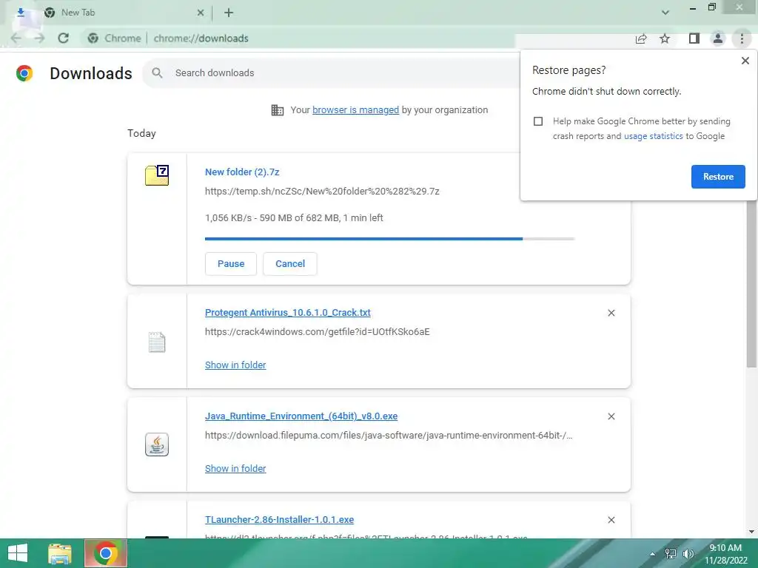The width and height of the screenshot is (758, 568).
Task: Click the Restore button
Action: tap(718, 177)
